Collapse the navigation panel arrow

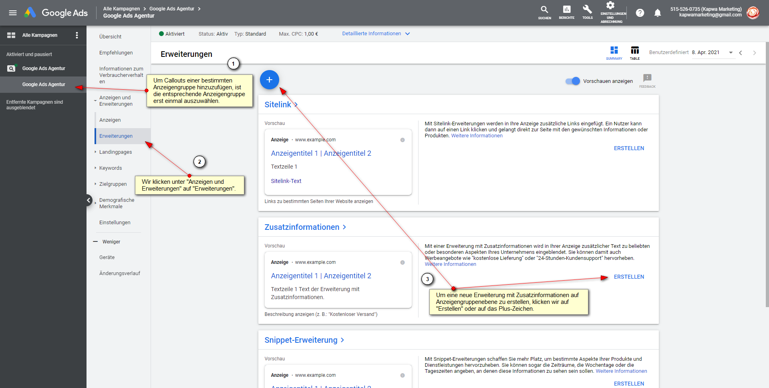(x=89, y=200)
